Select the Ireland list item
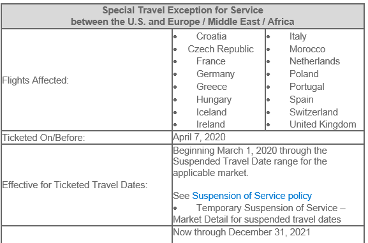368x243 pixels. 210,124
